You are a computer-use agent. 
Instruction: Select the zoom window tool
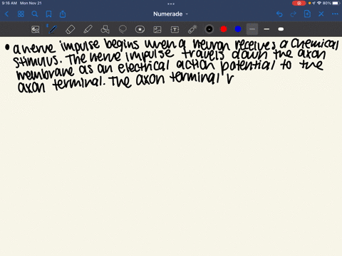(36, 29)
